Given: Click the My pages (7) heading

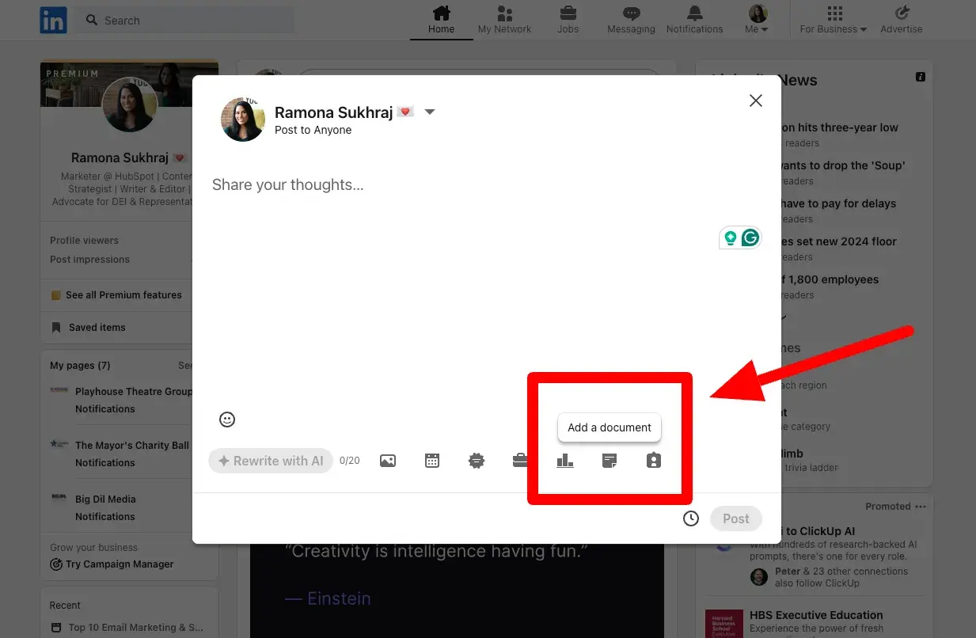Looking at the screenshot, I should [80, 366].
